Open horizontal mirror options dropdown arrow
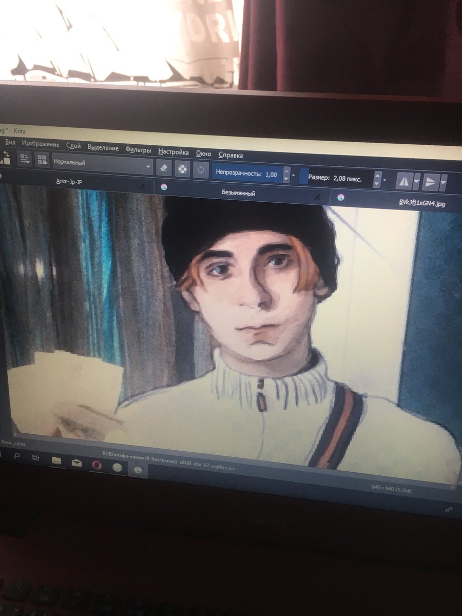This screenshot has width=462, height=616. [416, 182]
